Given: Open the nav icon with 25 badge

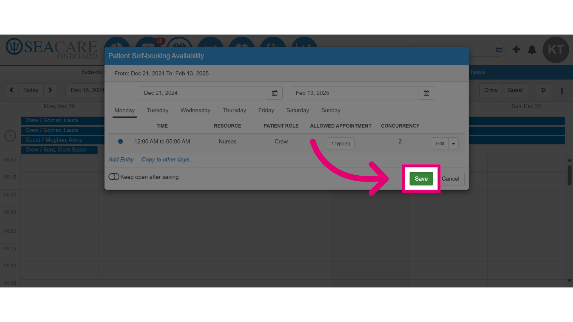Looking at the screenshot, I should [148, 42].
